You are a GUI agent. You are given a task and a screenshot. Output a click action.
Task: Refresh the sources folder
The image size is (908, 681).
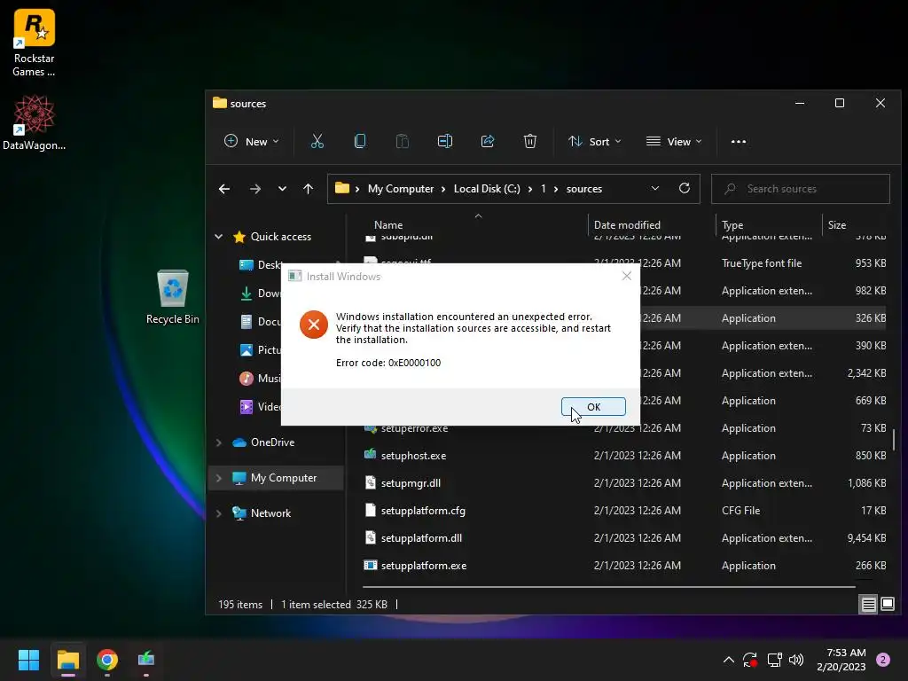coord(685,189)
